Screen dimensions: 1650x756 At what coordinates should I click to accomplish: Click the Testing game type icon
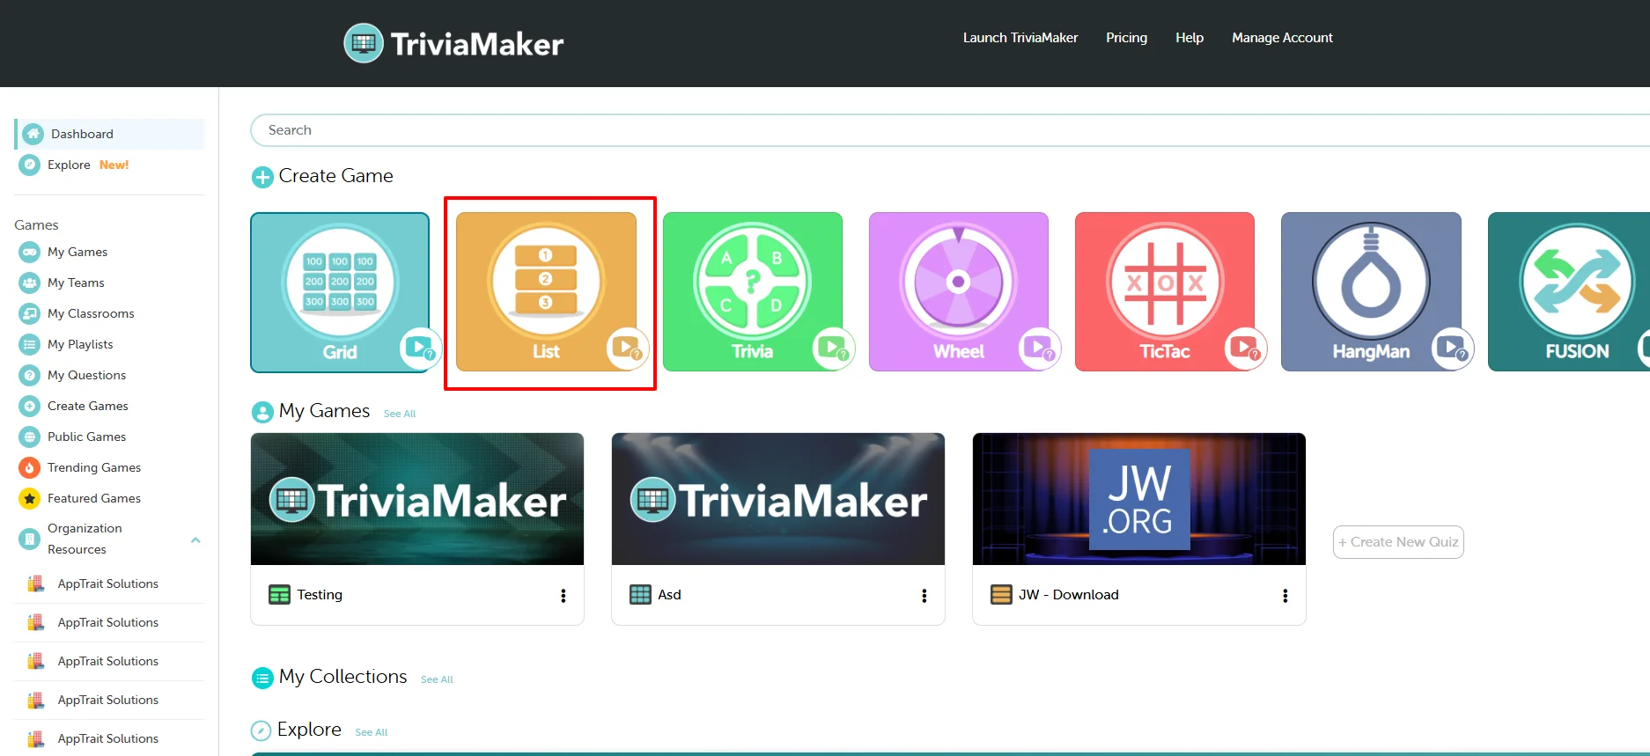(x=279, y=595)
